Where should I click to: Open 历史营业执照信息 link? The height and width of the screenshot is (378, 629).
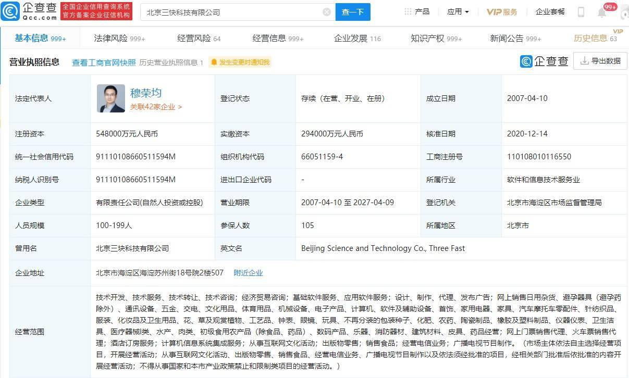(x=171, y=62)
